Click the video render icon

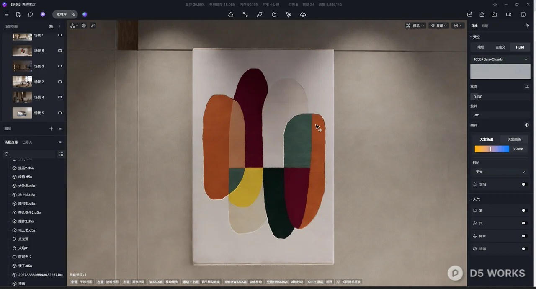coord(509,14)
